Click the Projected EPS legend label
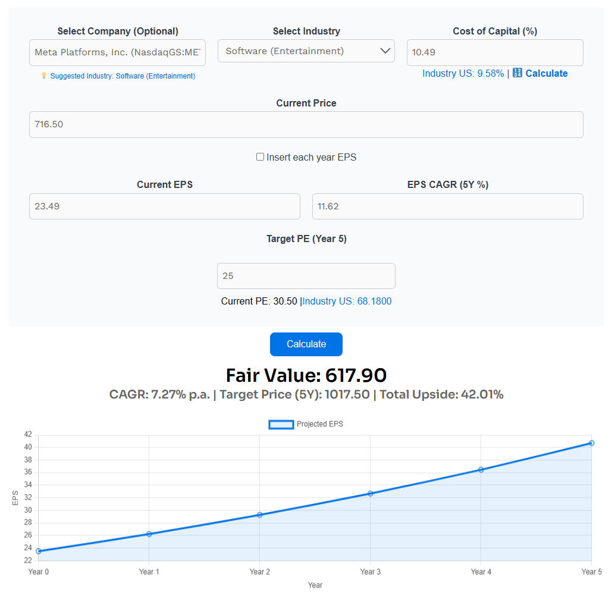 (319, 424)
